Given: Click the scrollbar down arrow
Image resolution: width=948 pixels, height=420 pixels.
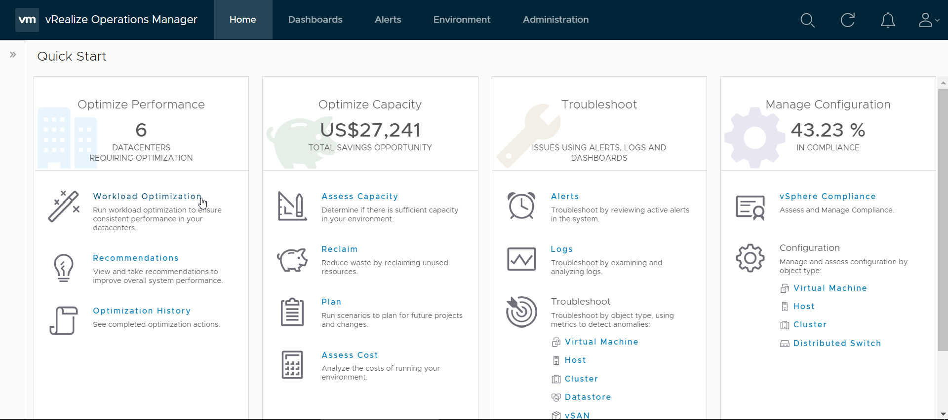Looking at the screenshot, I should pyautogui.click(x=943, y=414).
